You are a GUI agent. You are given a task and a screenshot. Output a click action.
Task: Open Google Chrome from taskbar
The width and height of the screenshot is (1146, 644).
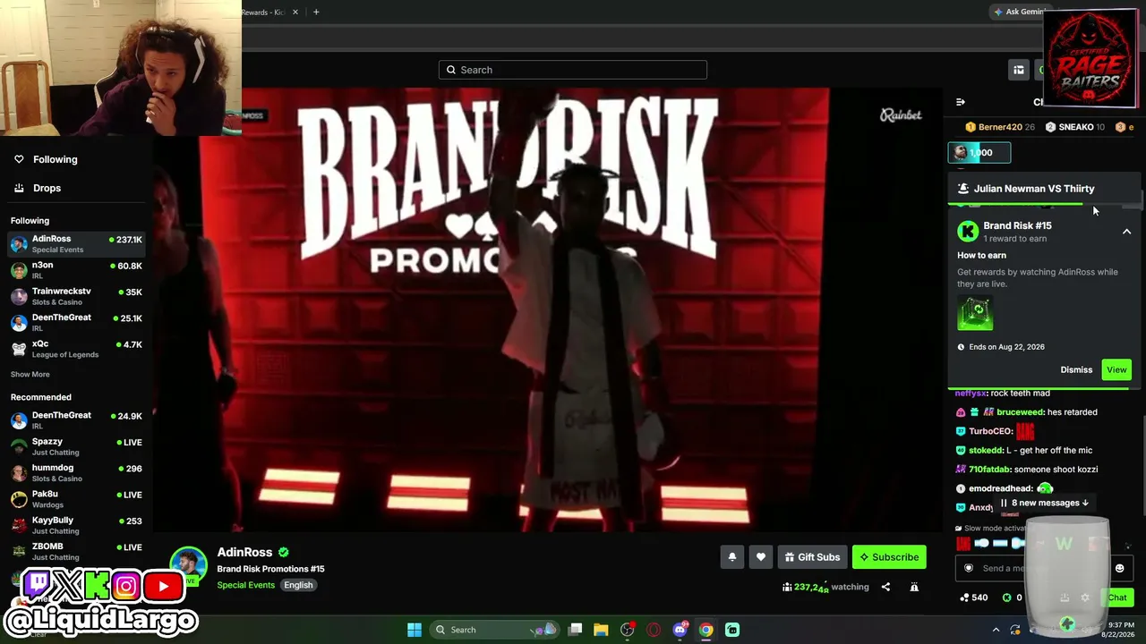706,630
